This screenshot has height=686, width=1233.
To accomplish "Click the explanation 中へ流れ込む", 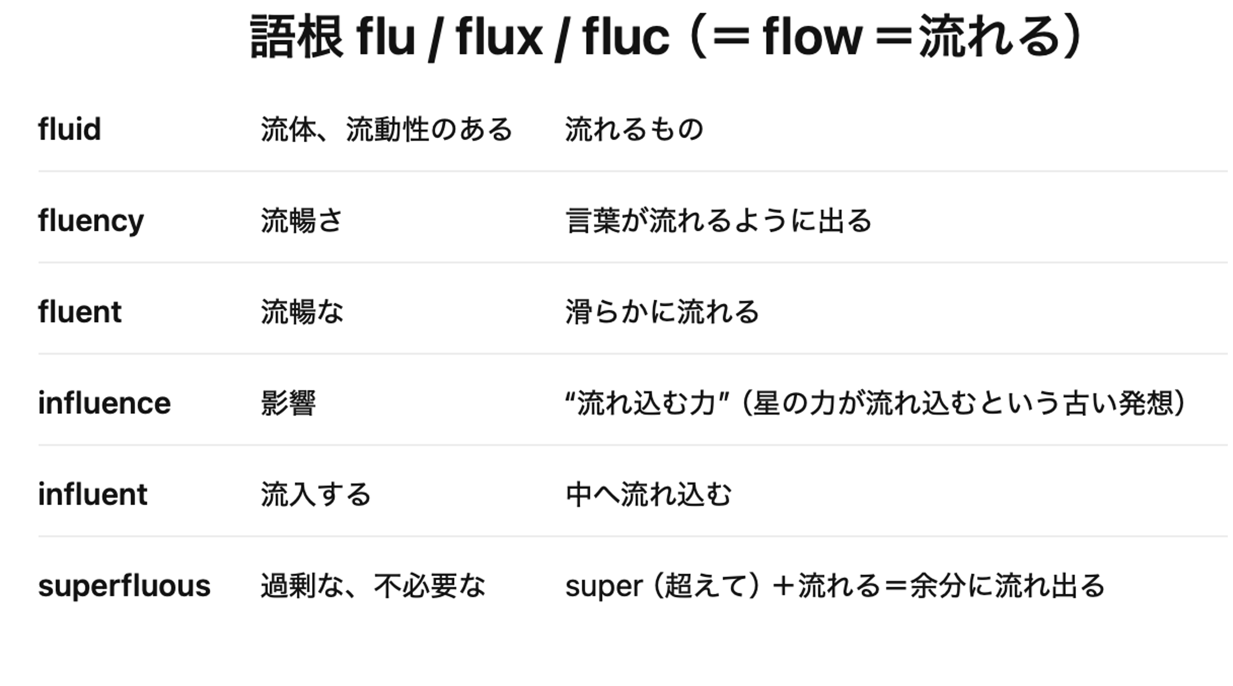I will coord(648,495).
